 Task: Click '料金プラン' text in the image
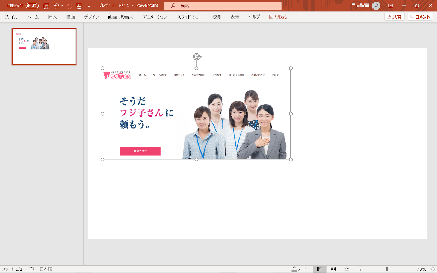click(x=179, y=75)
